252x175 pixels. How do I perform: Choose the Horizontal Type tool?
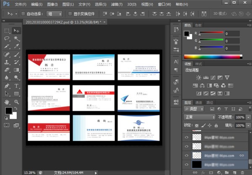point(16,86)
